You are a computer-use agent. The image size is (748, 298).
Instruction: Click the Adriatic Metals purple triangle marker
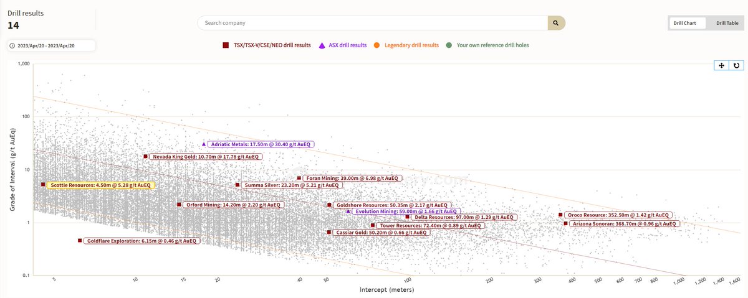pyautogui.click(x=204, y=144)
